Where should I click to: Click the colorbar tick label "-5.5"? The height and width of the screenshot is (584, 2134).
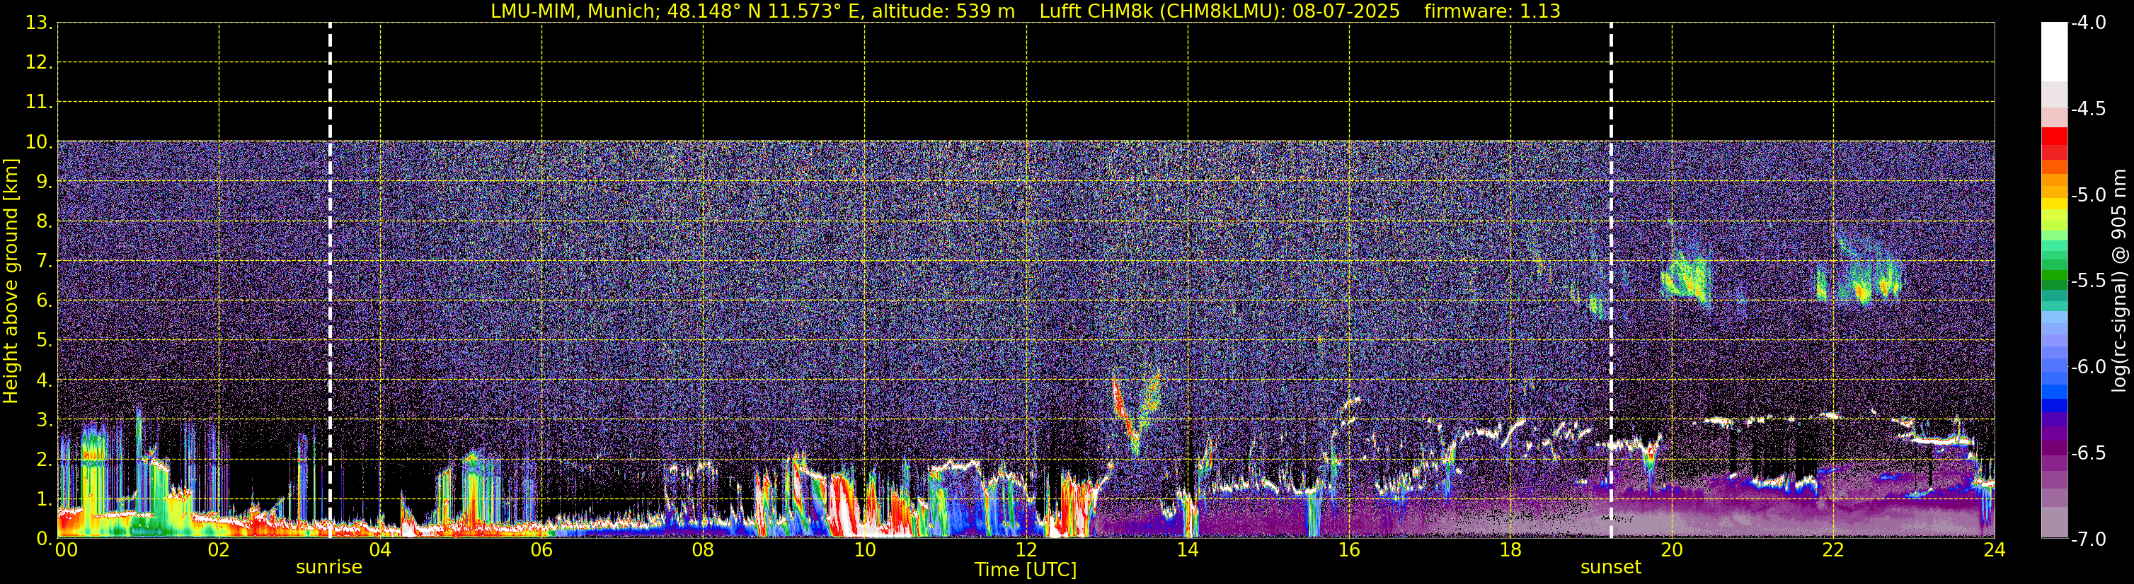point(2089,281)
